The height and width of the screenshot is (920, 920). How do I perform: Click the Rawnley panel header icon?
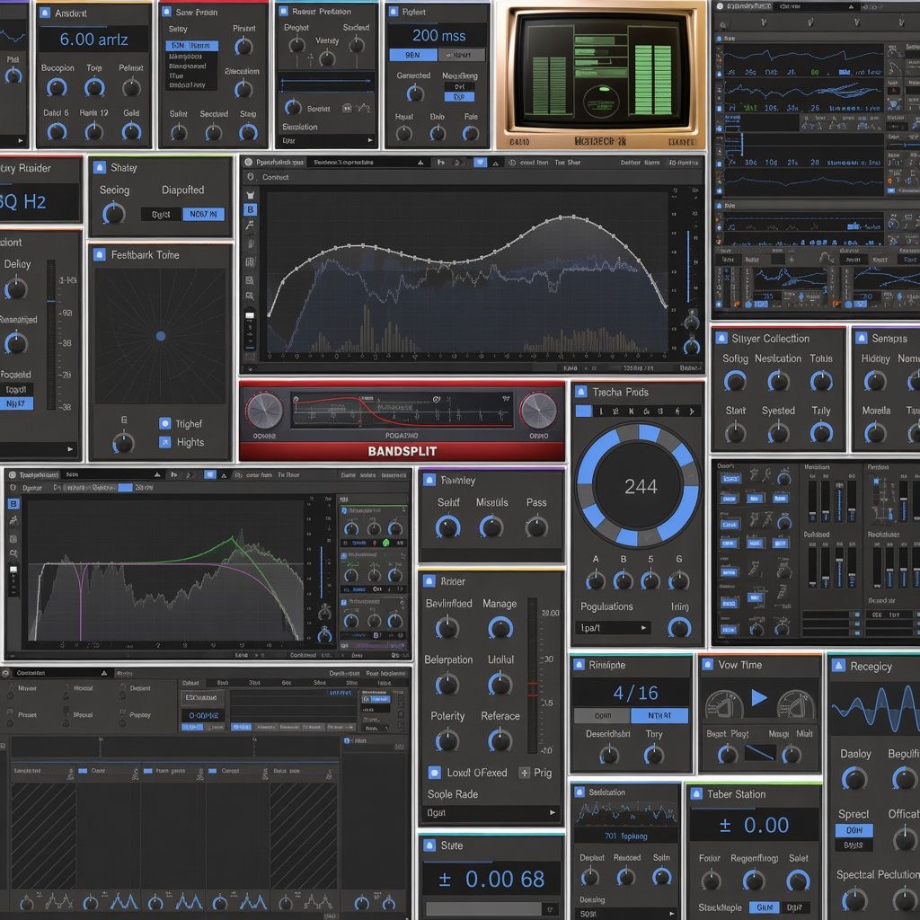429,480
